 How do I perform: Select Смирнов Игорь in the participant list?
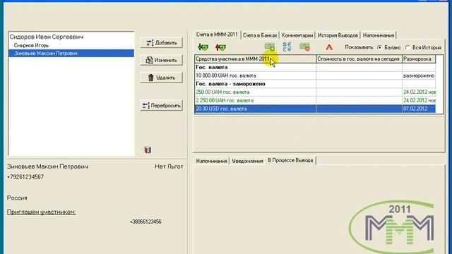click(x=31, y=45)
